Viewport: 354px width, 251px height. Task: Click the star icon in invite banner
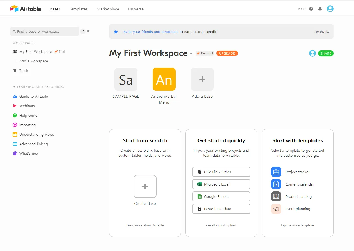(116, 32)
